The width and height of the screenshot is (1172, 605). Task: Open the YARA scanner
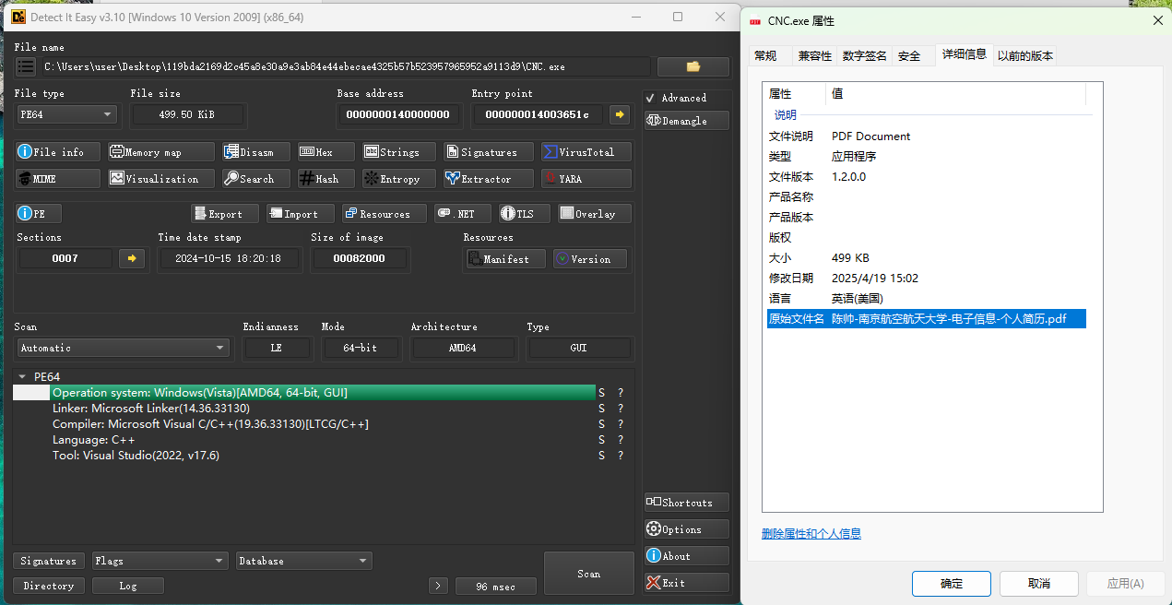(x=586, y=179)
